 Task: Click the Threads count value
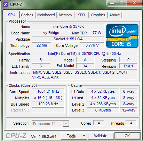[x=131, y=123]
